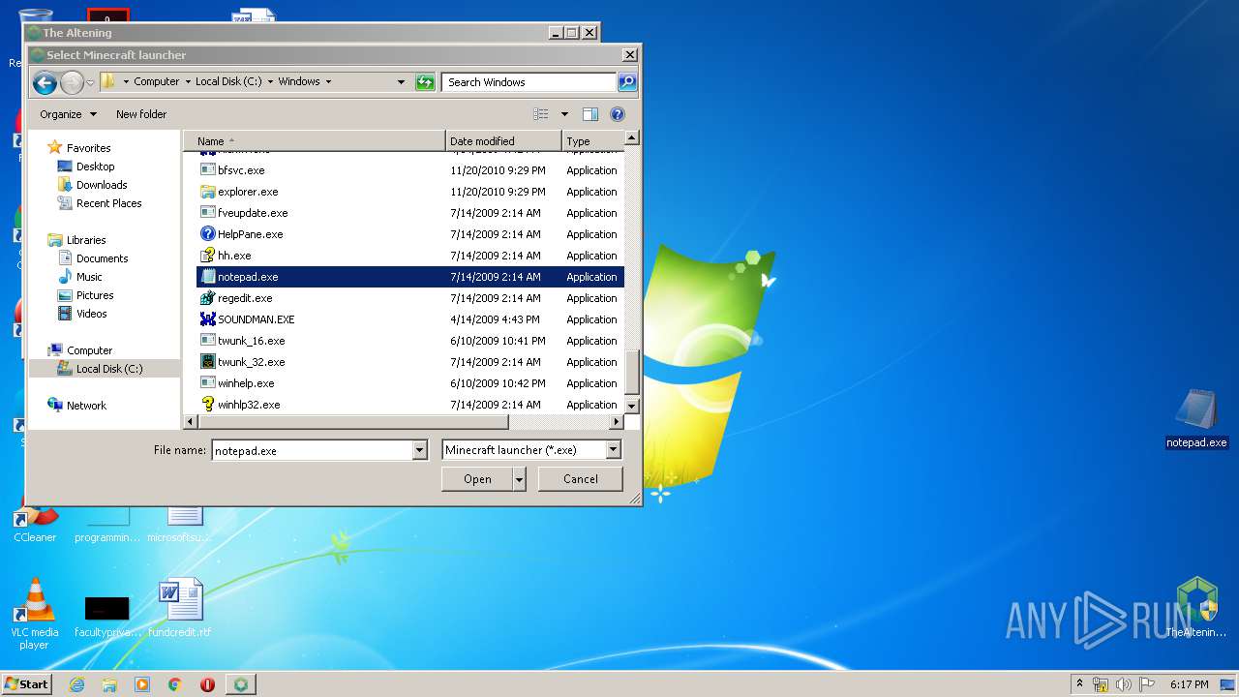Click VLC media player desktop shortcut
The height and width of the screenshot is (697, 1239).
click(34, 614)
